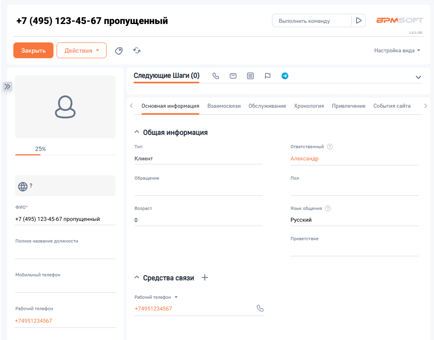Screen dimensions: 434x340
Task: Add a contact method with plus icon
Action: tap(205, 278)
